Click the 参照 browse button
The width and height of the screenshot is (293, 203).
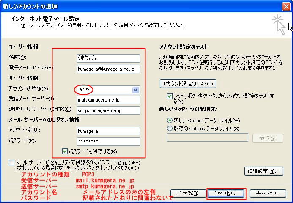click(x=268, y=138)
